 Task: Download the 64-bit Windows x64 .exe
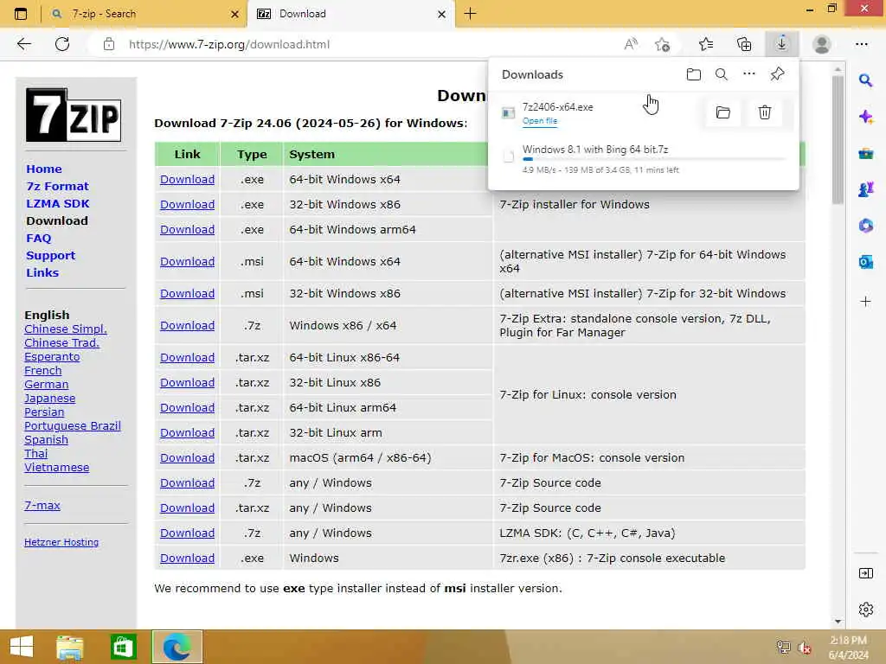pos(187,180)
